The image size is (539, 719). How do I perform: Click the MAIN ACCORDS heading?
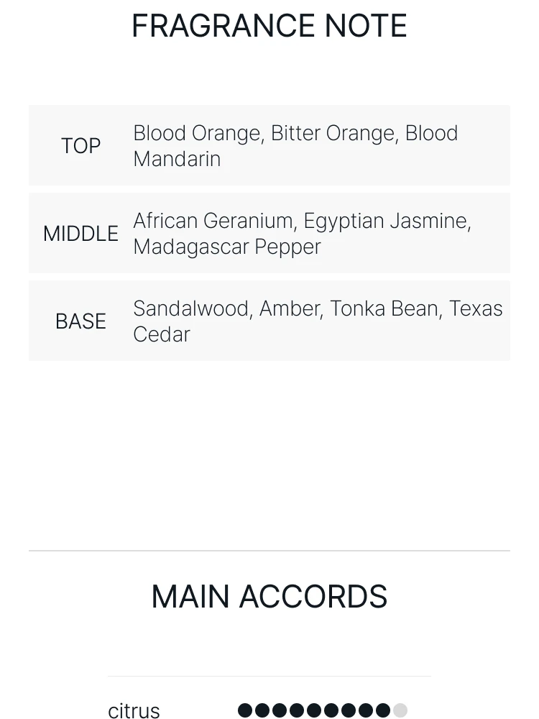(x=269, y=597)
